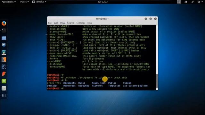205x115 pixels.
Task: Launch Metasploit from the dock
Action: pyautogui.click(x=4, y=45)
